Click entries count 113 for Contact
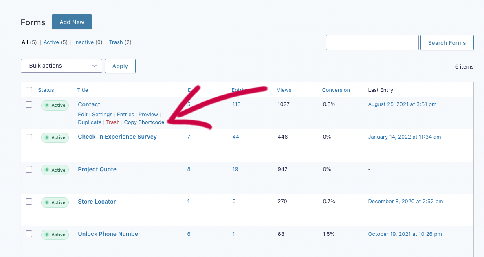Viewport: 484px width, 257px height. coord(236,104)
